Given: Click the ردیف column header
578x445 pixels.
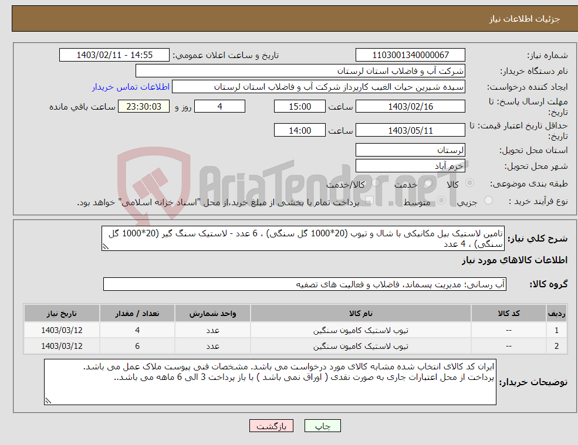Looking at the screenshot, I should coord(557,314).
